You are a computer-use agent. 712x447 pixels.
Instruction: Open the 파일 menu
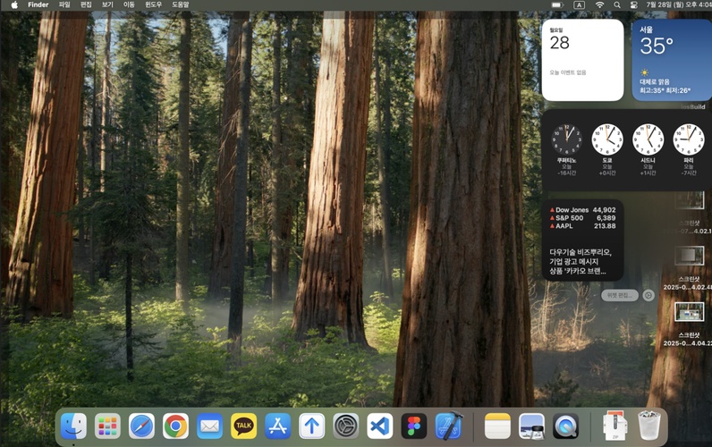click(x=64, y=4)
